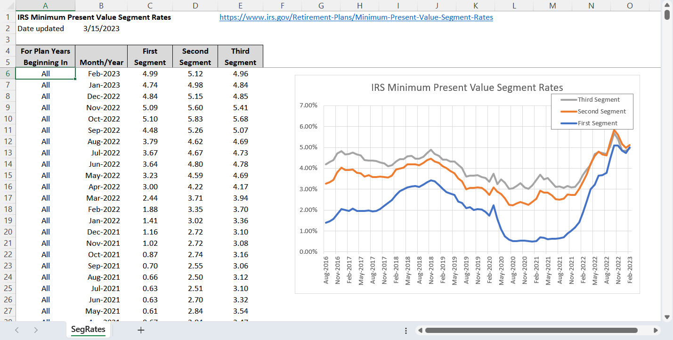Select the cell containing 3/15/2023
Screen dimensions: 673x340
coord(101,29)
